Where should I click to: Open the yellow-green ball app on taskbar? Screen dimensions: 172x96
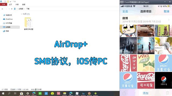(52, 93)
